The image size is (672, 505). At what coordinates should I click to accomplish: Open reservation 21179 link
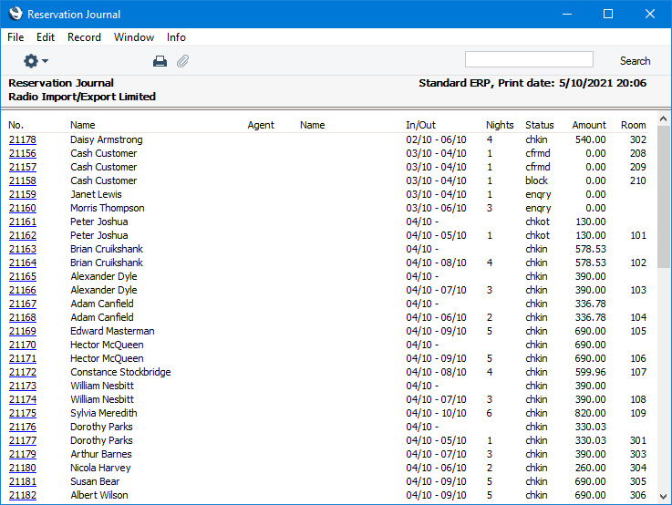[23, 454]
